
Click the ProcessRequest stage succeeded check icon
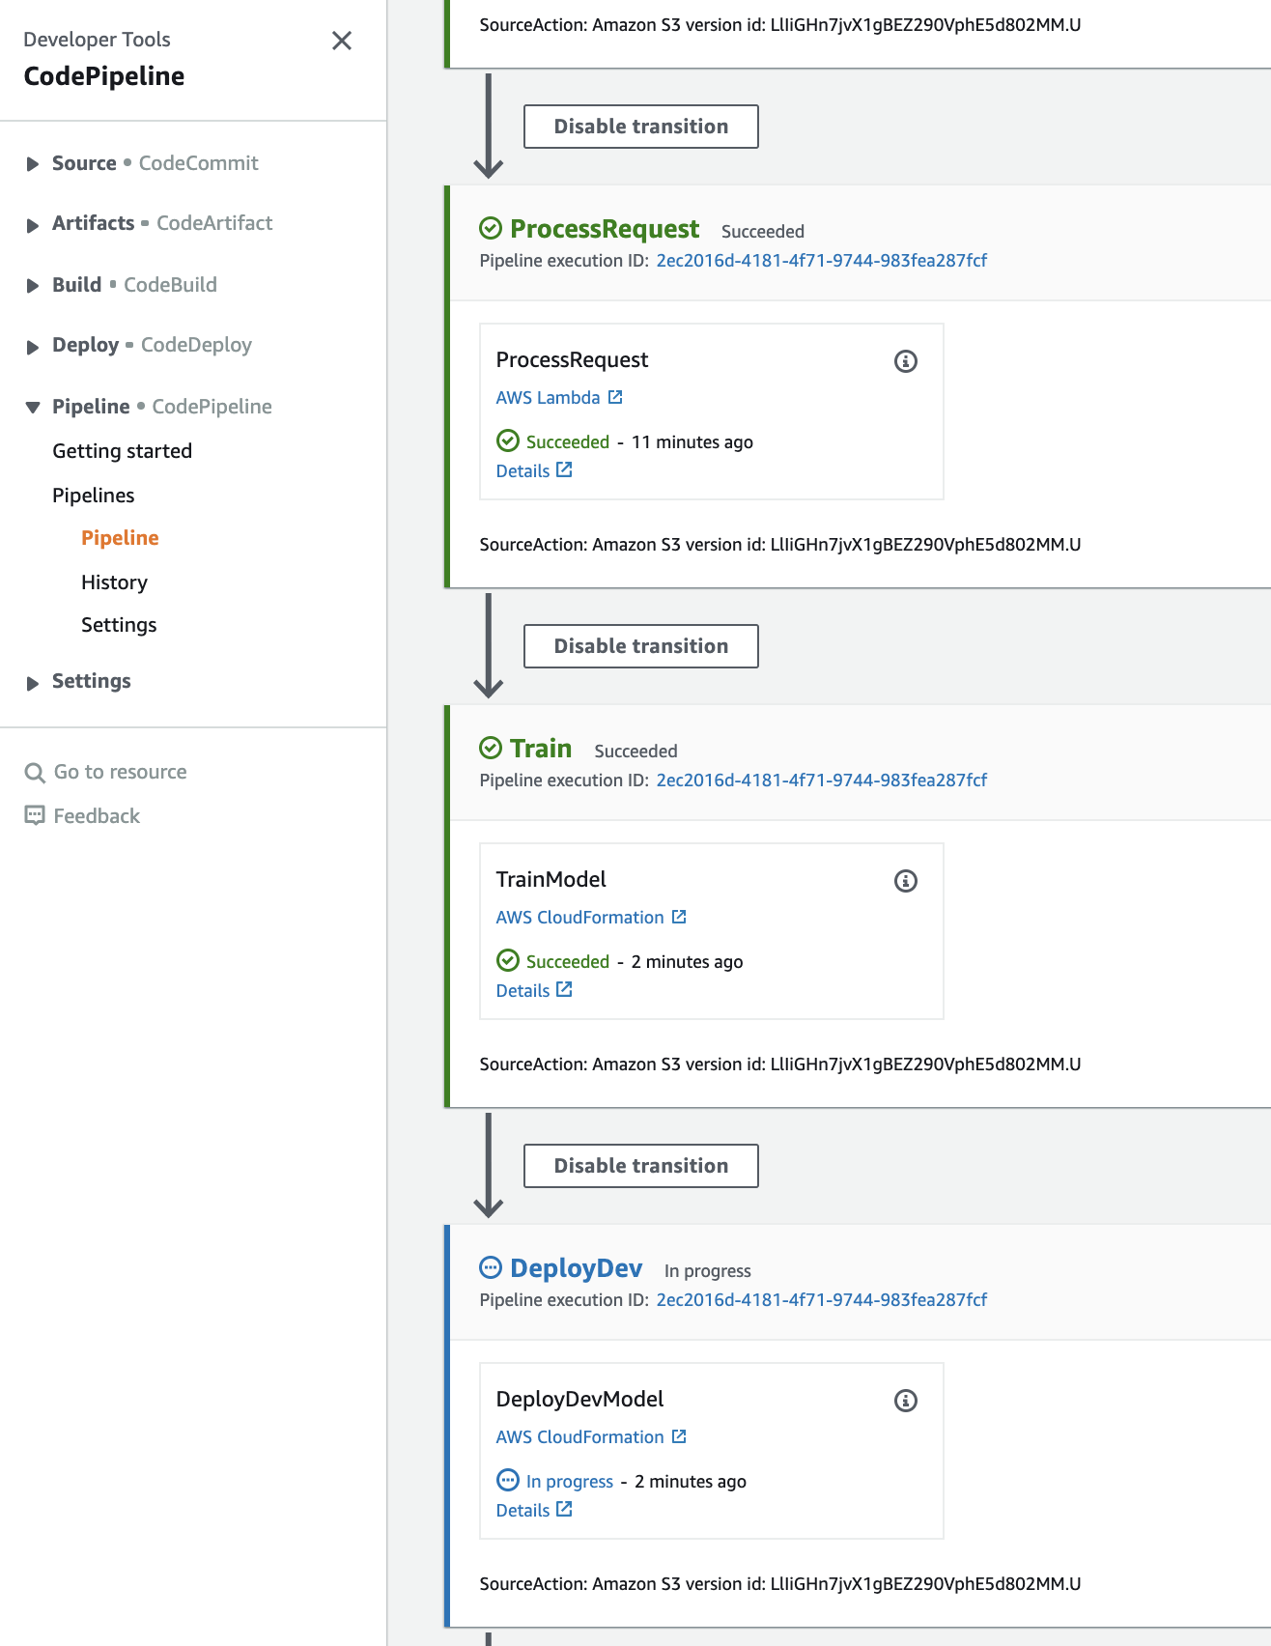(491, 228)
